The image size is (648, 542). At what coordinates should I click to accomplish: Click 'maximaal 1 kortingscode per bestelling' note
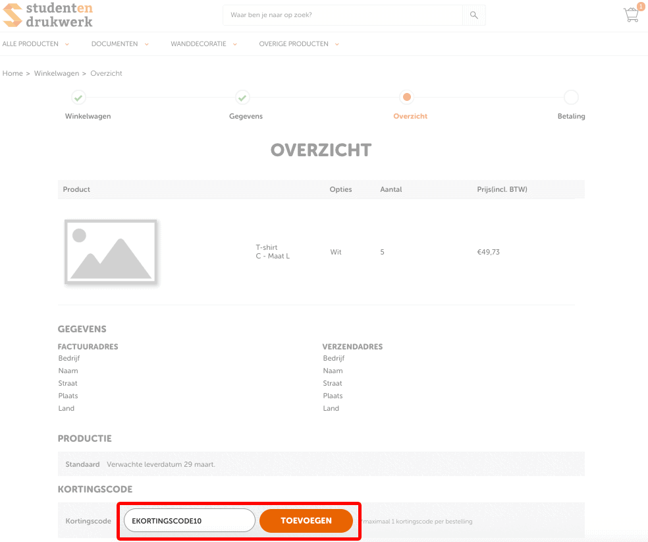(418, 522)
